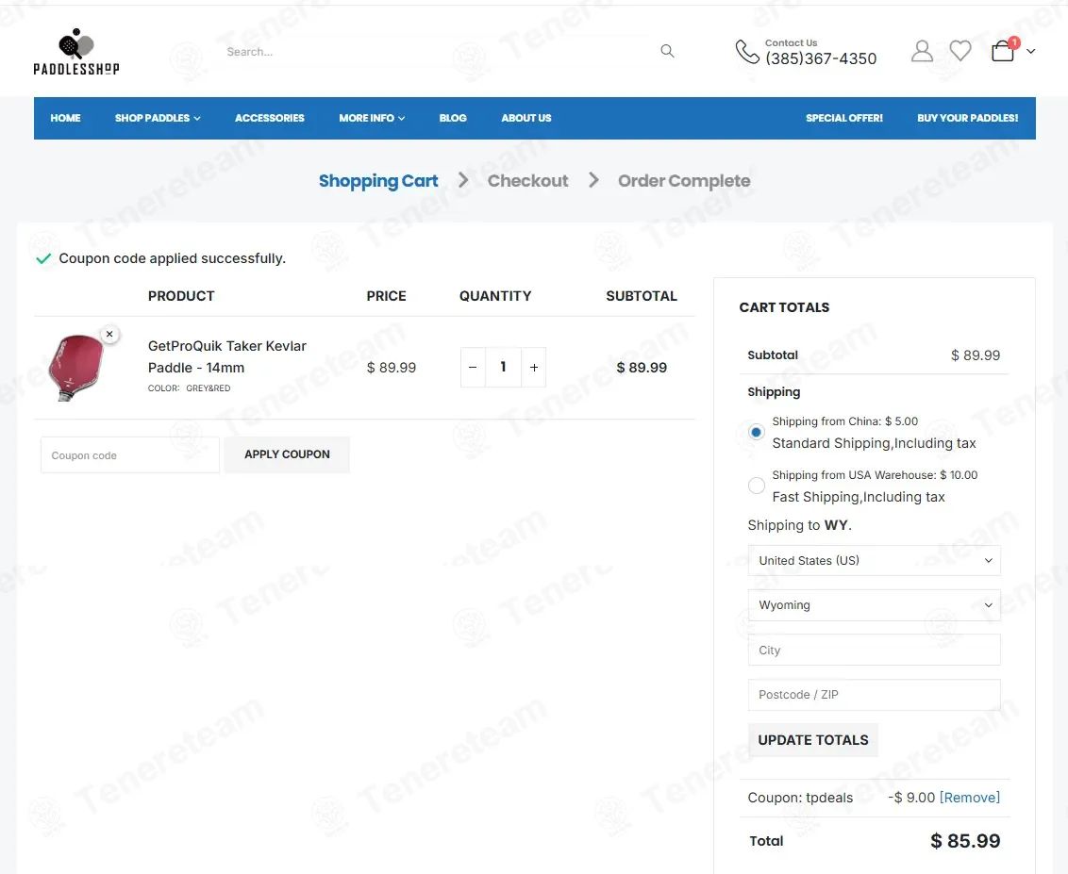The image size is (1068, 874).
Task: Open the wishlist heart icon
Action: point(960,50)
